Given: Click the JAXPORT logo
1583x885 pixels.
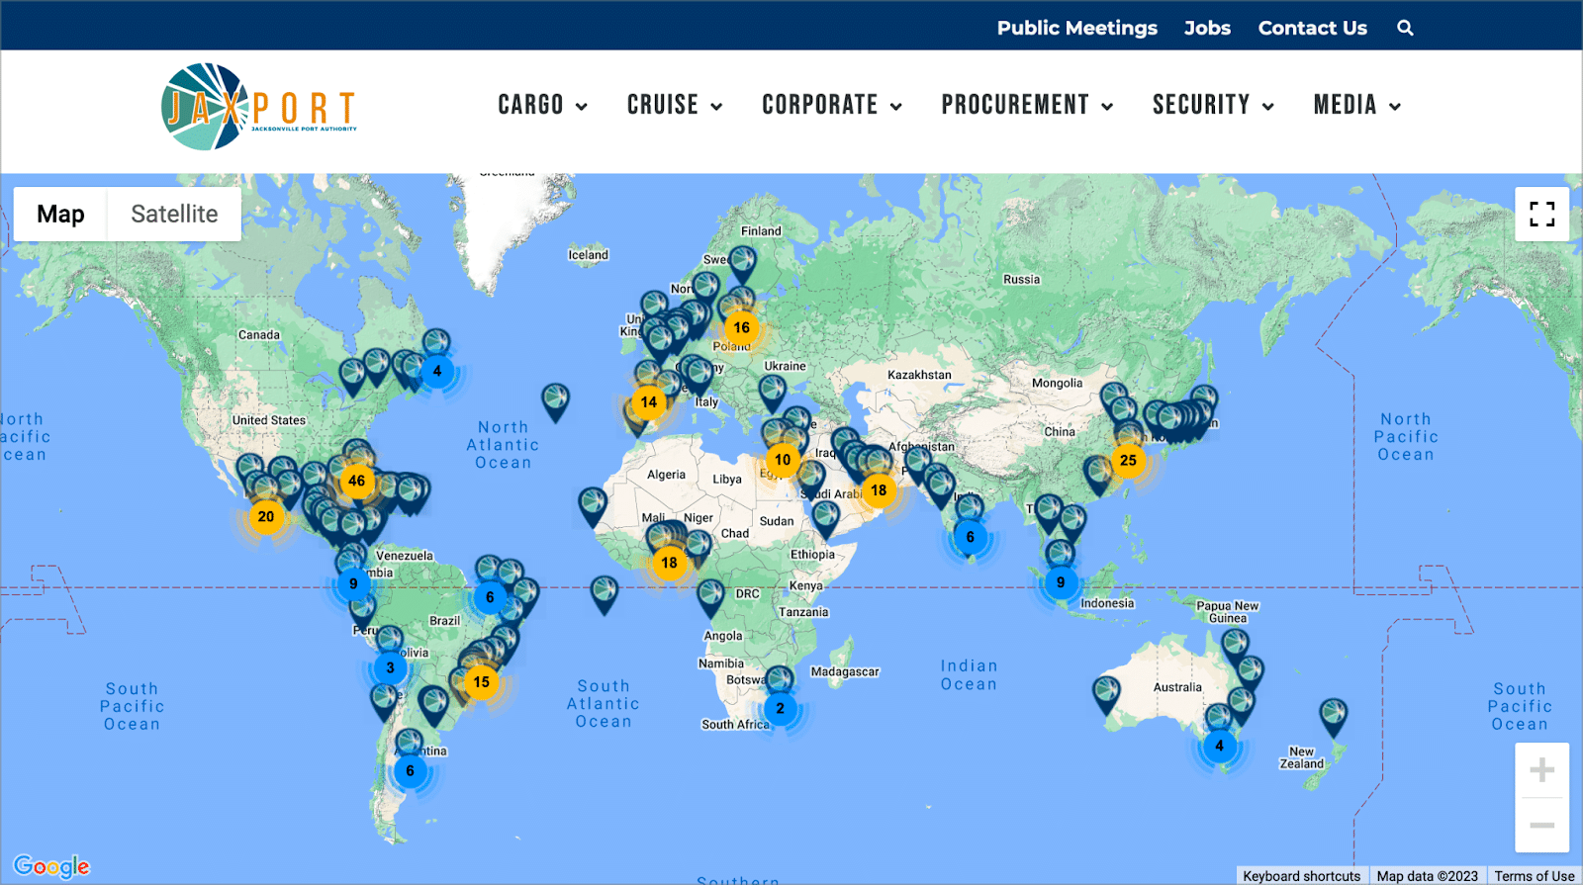Looking at the screenshot, I should click(259, 107).
